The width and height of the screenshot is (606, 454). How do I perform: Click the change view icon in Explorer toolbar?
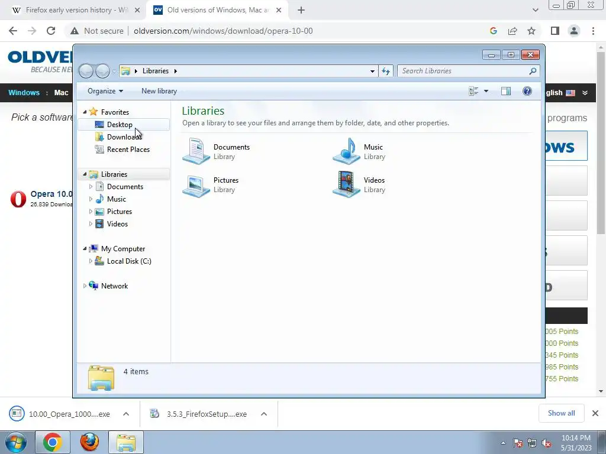coord(473,91)
